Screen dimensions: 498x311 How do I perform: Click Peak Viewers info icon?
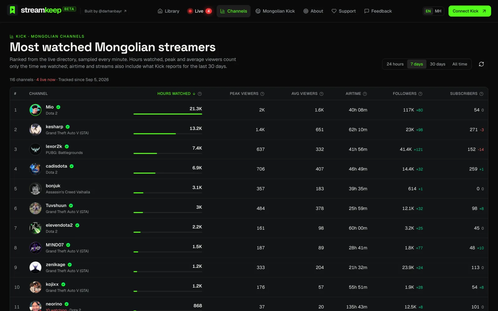[x=262, y=94]
